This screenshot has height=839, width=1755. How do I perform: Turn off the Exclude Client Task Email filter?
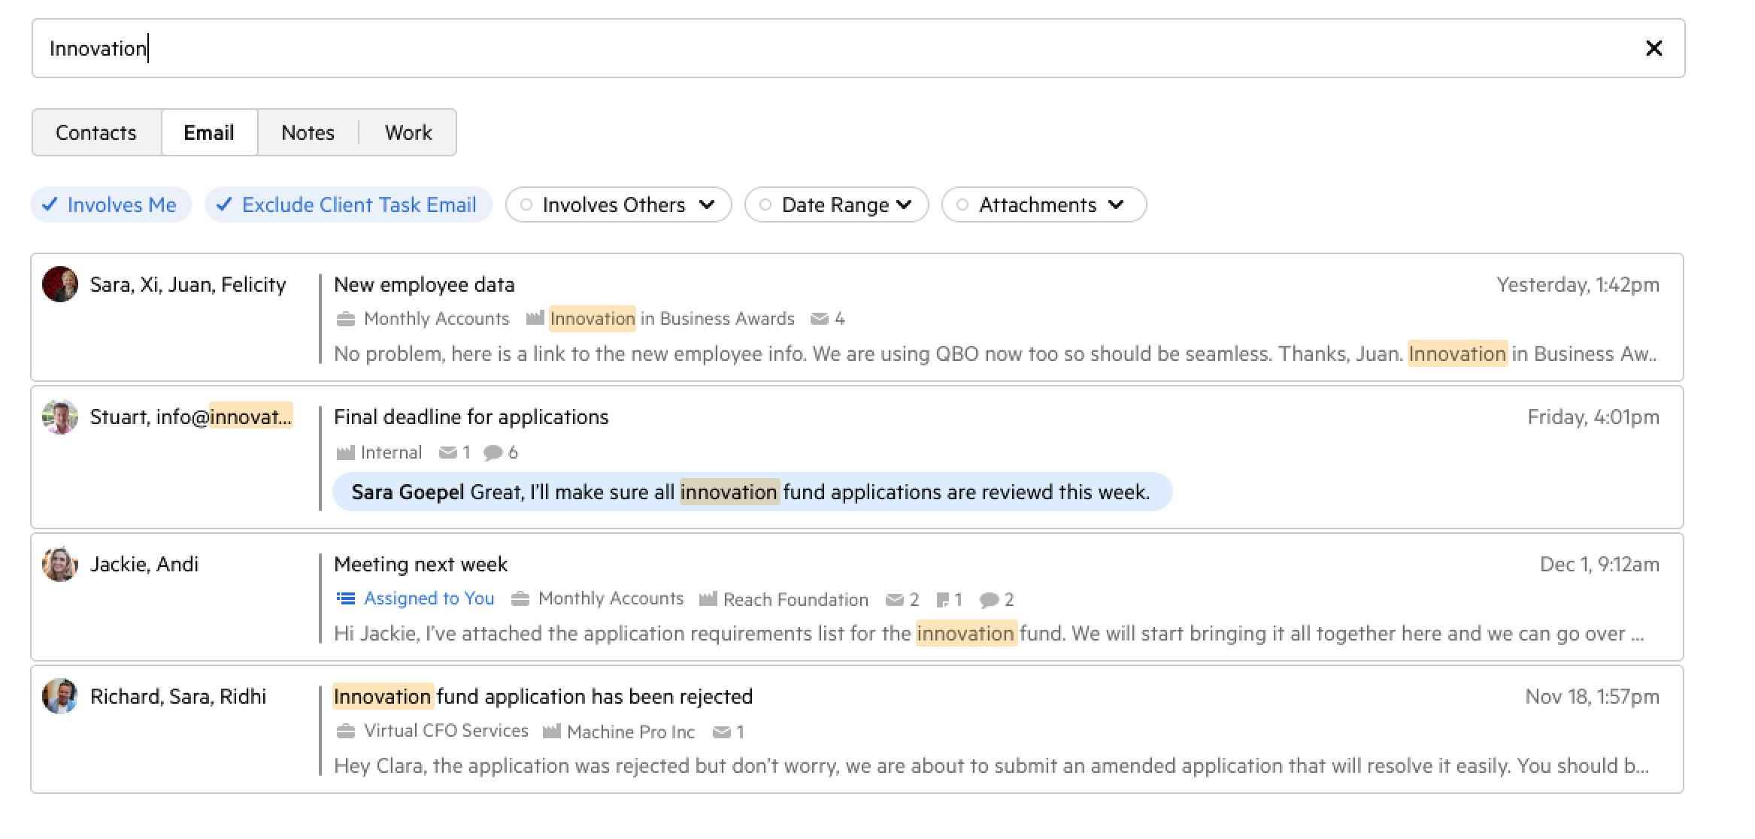(x=348, y=205)
